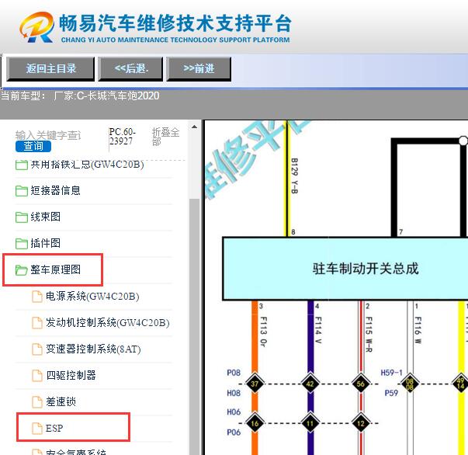The height and width of the screenshot is (455, 468).
Task: Click connector node 11 on diagram
Action: pos(310,423)
